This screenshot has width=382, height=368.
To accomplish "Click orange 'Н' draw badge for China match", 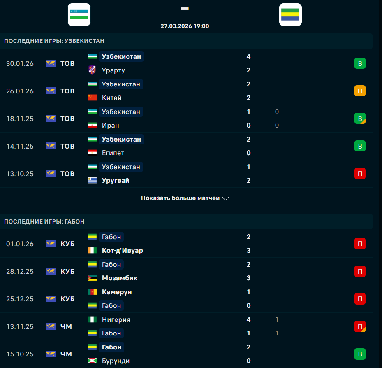I will (360, 91).
